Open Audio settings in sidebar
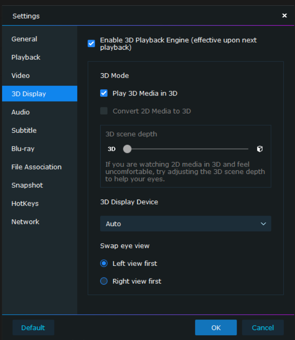 pyautogui.click(x=21, y=112)
